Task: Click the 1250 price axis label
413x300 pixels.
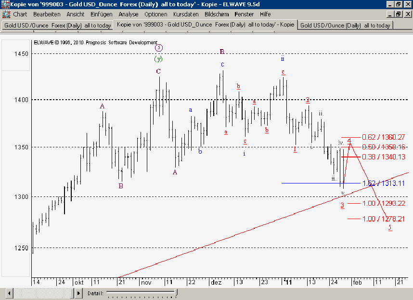Action: [21, 248]
